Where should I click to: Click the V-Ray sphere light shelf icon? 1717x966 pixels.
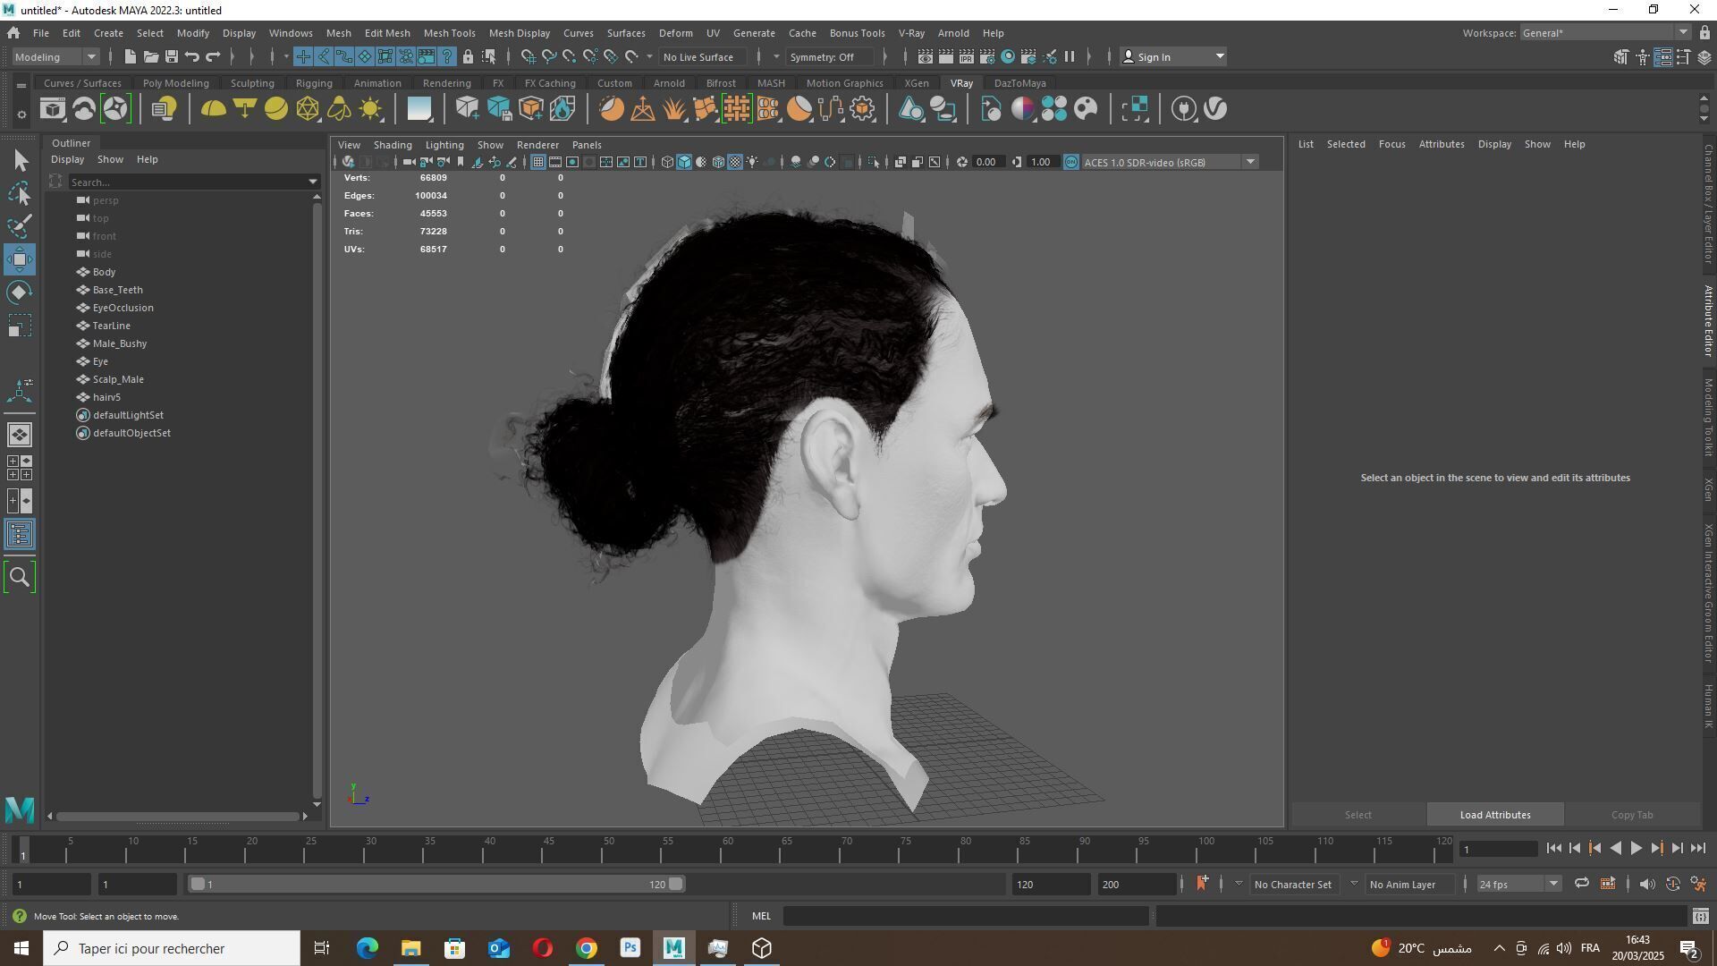[x=275, y=109]
